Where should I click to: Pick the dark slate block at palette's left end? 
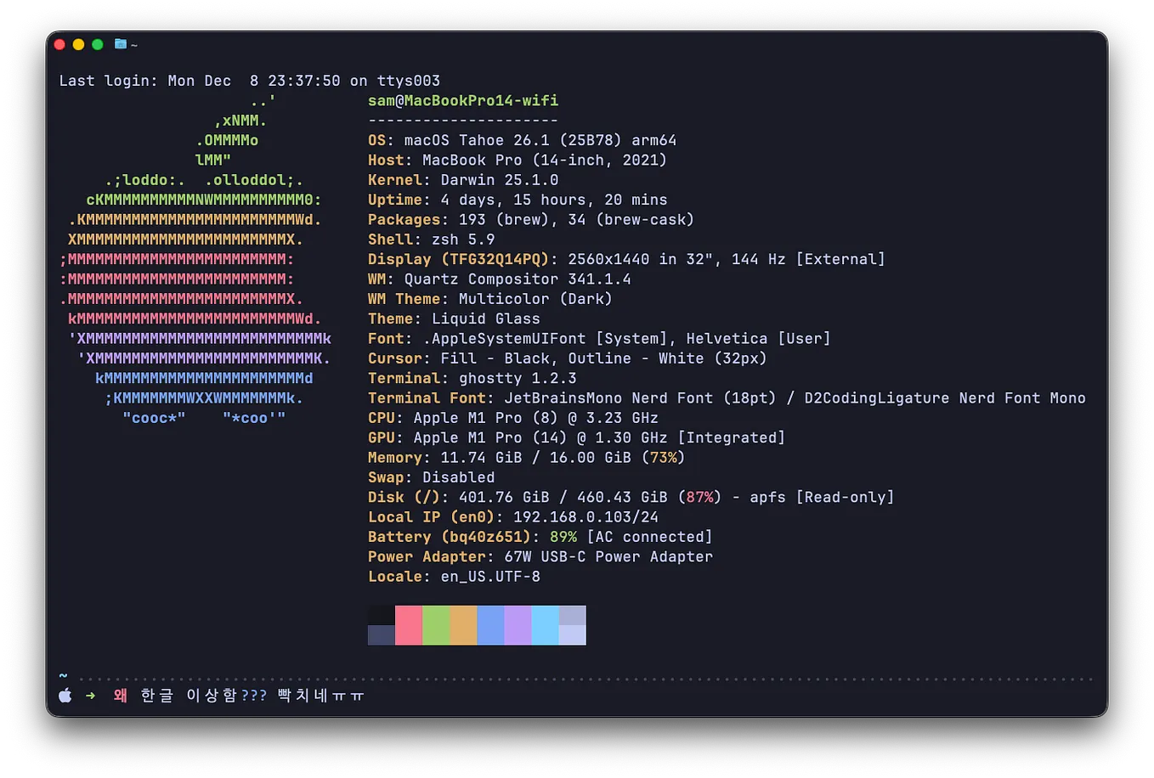pyautogui.click(x=382, y=635)
